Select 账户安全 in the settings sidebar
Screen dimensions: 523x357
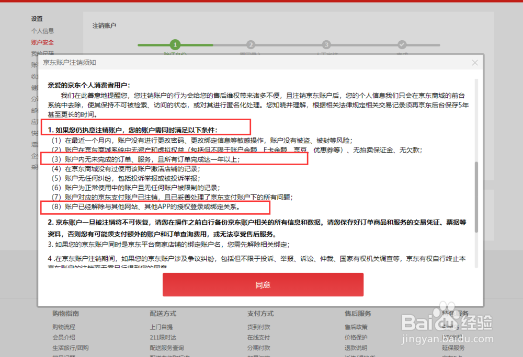pyautogui.click(x=42, y=42)
